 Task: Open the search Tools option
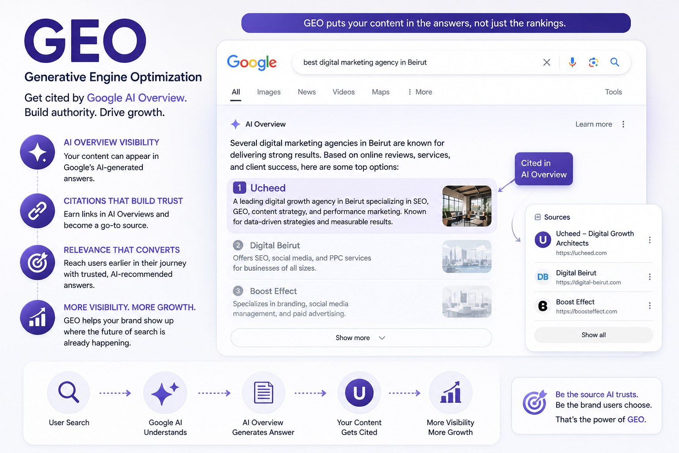click(x=614, y=92)
